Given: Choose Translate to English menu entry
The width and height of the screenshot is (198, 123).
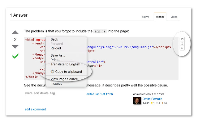Looking at the screenshot, I should [65, 64].
